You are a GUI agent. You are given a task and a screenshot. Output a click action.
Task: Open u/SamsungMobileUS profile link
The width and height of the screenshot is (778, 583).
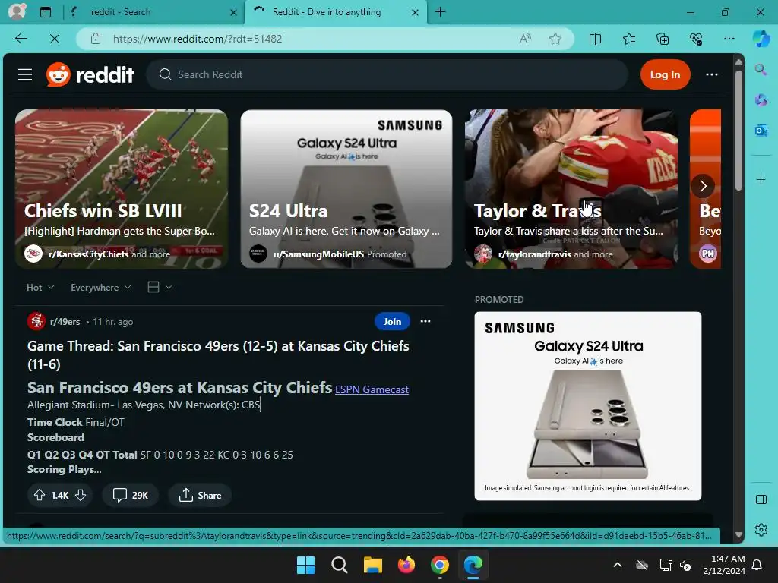pos(318,254)
